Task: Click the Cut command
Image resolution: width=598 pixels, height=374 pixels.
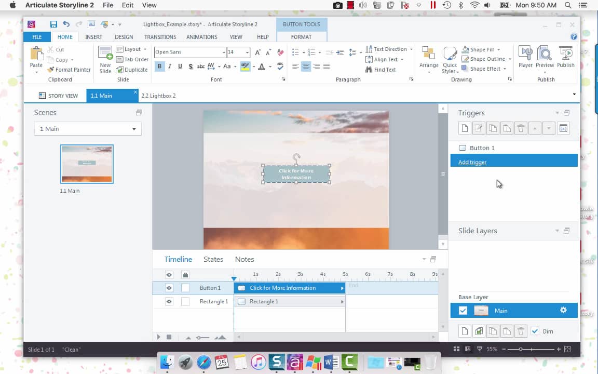Action: click(x=56, y=50)
